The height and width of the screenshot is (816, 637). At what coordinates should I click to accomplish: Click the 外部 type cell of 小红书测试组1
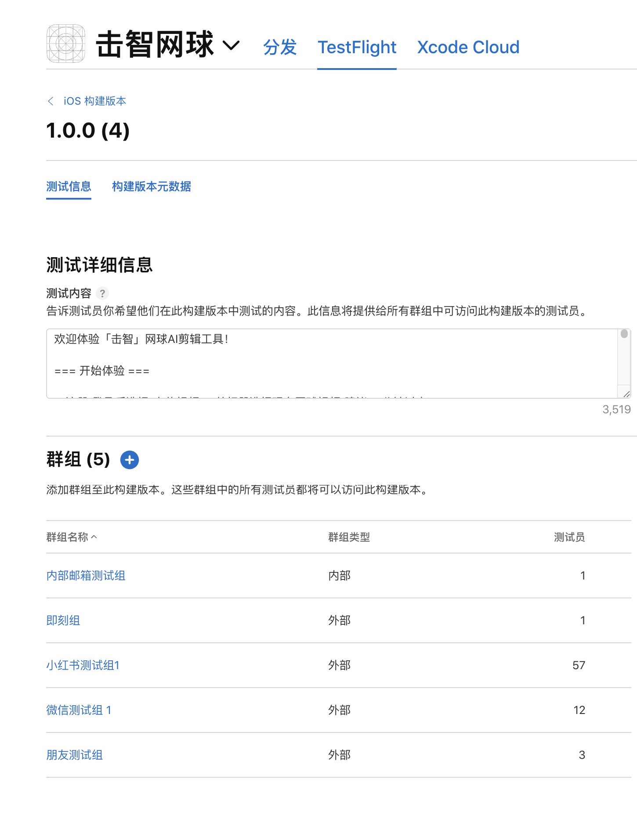click(x=340, y=665)
